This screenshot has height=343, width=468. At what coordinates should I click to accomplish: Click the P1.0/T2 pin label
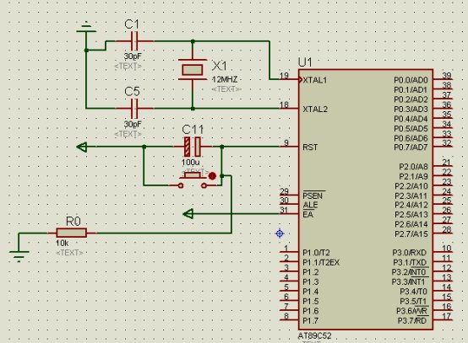[316, 253]
